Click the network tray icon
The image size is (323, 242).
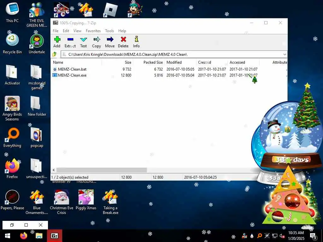[x=275, y=236]
